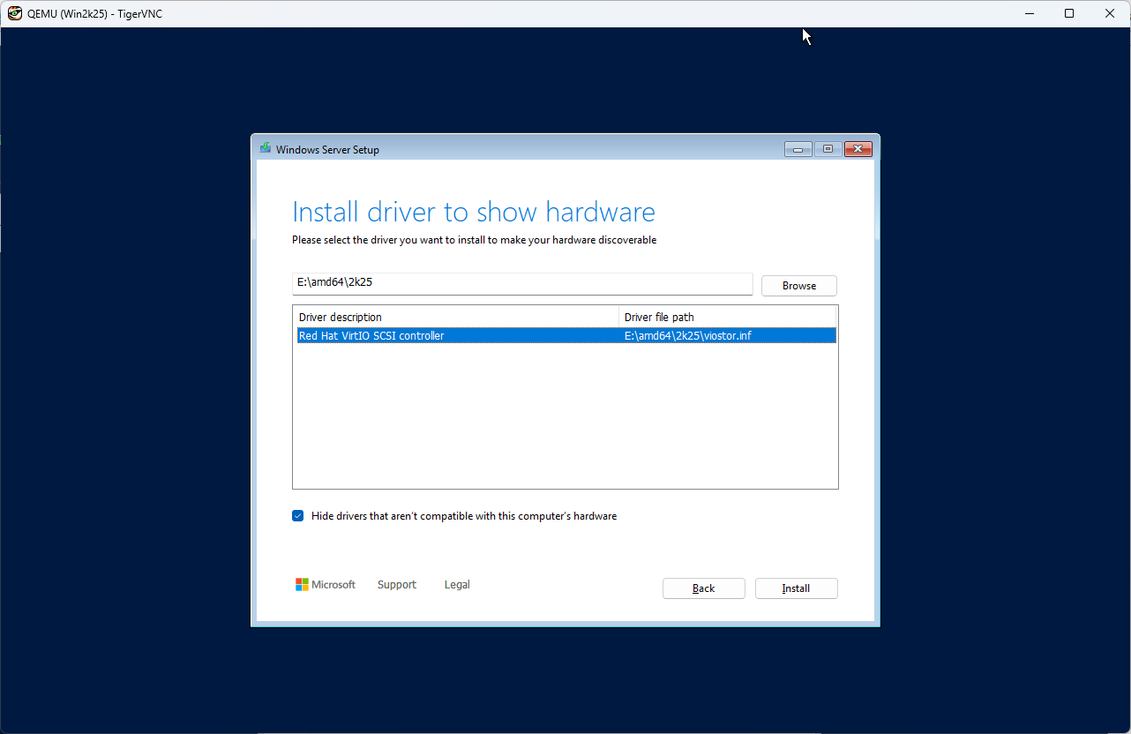
Task: Sort by Driver file path column header
Action: pos(727,317)
